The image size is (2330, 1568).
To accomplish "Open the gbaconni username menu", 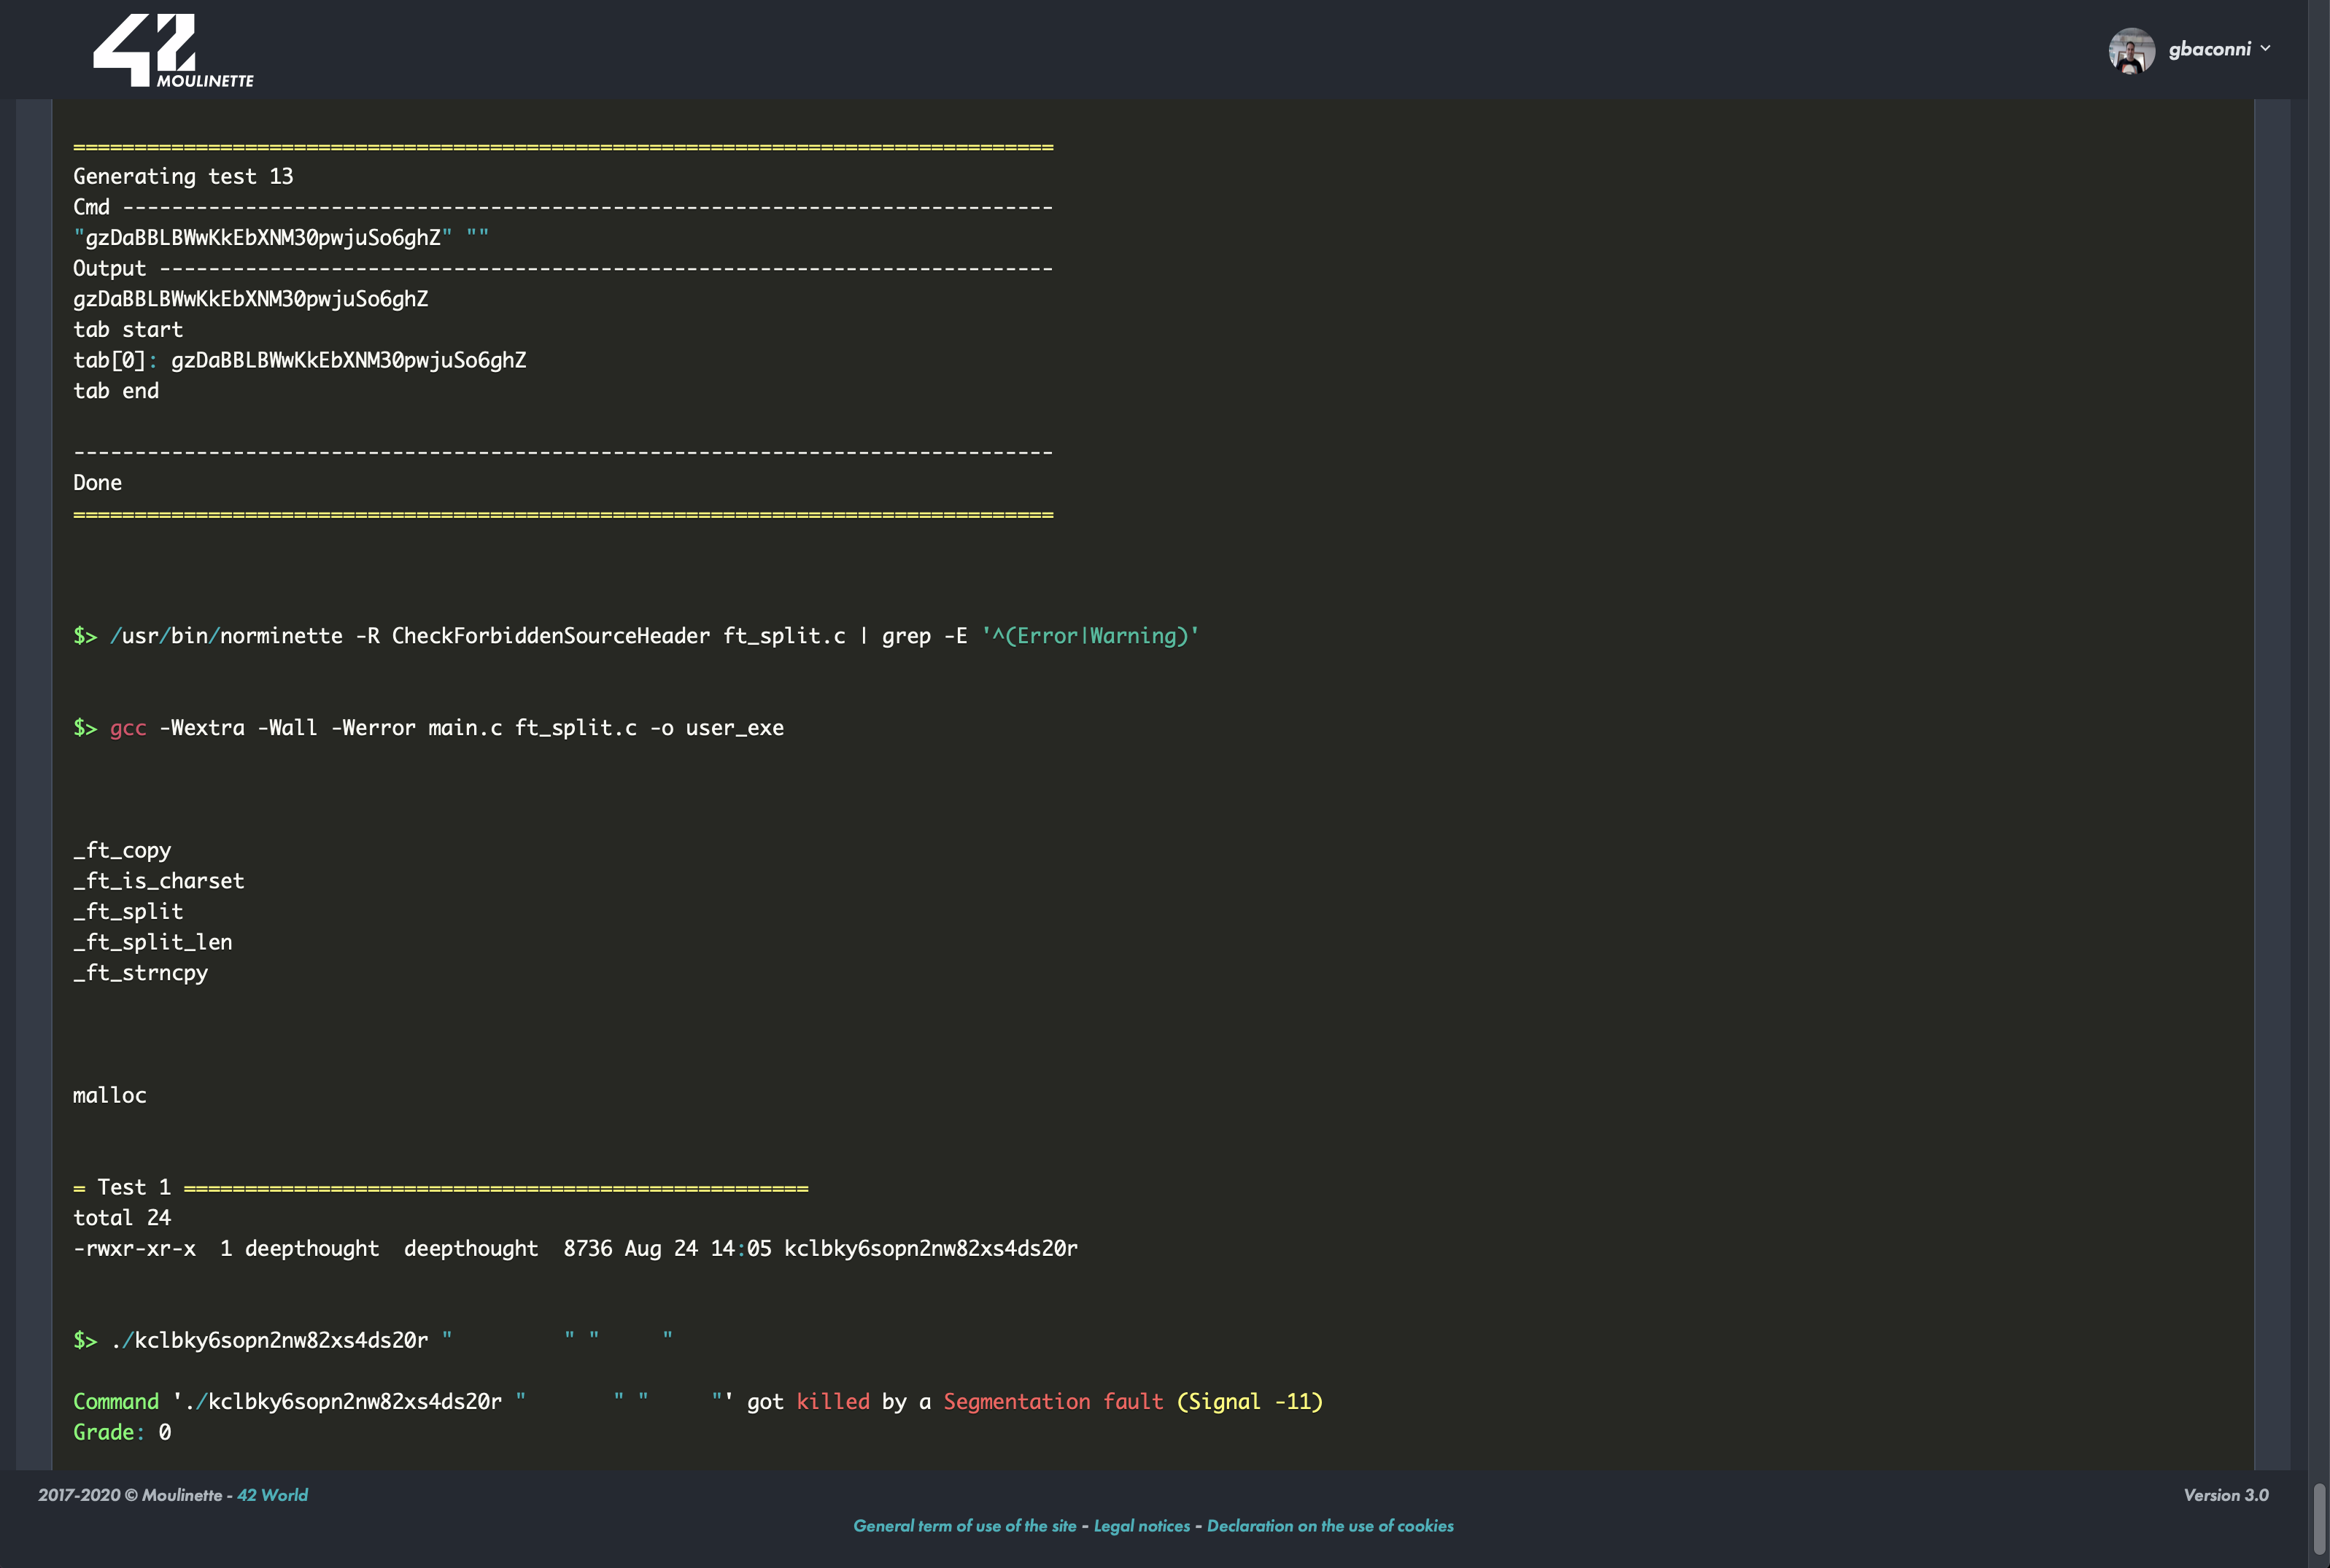I will pyautogui.click(x=2209, y=49).
